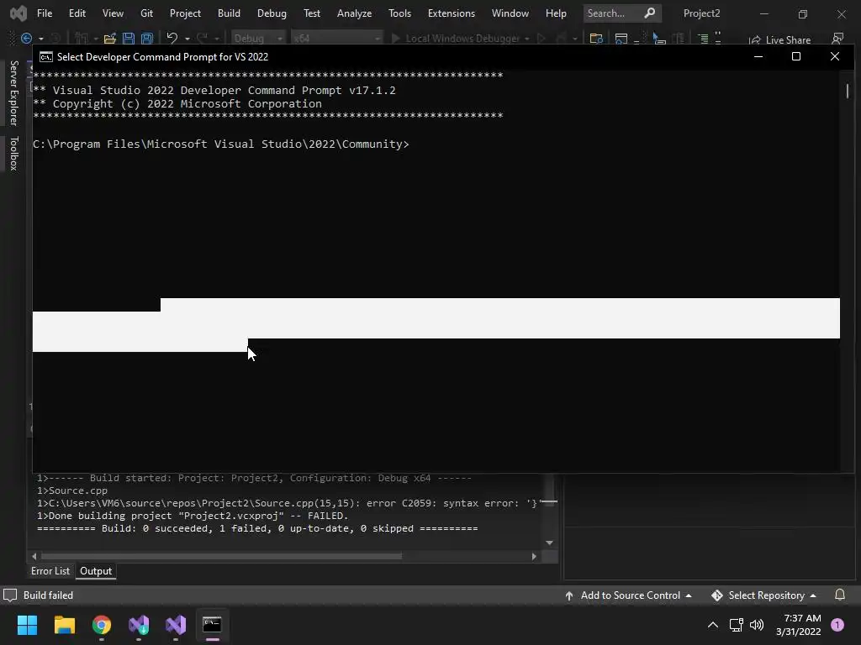This screenshot has width=861, height=645.
Task: Click the command prompt vertical scrollbar thumb
Action: point(848,91)
